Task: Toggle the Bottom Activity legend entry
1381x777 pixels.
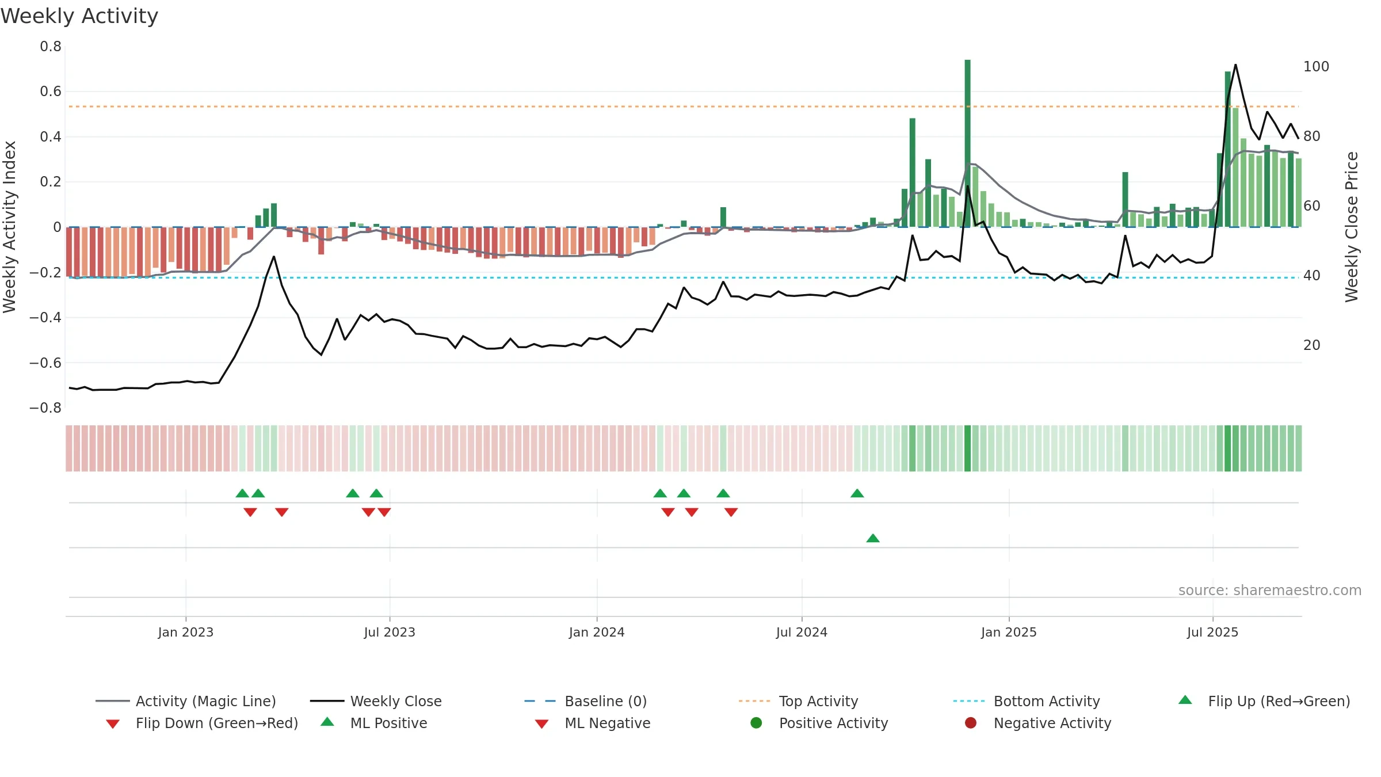Action: [1027, 701]
